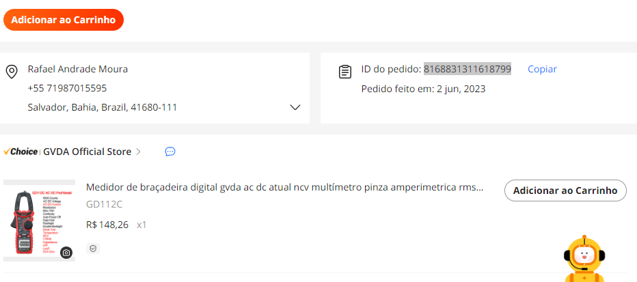Click the Choice badge logo
The image size is (637, 282).
point(21,152)
